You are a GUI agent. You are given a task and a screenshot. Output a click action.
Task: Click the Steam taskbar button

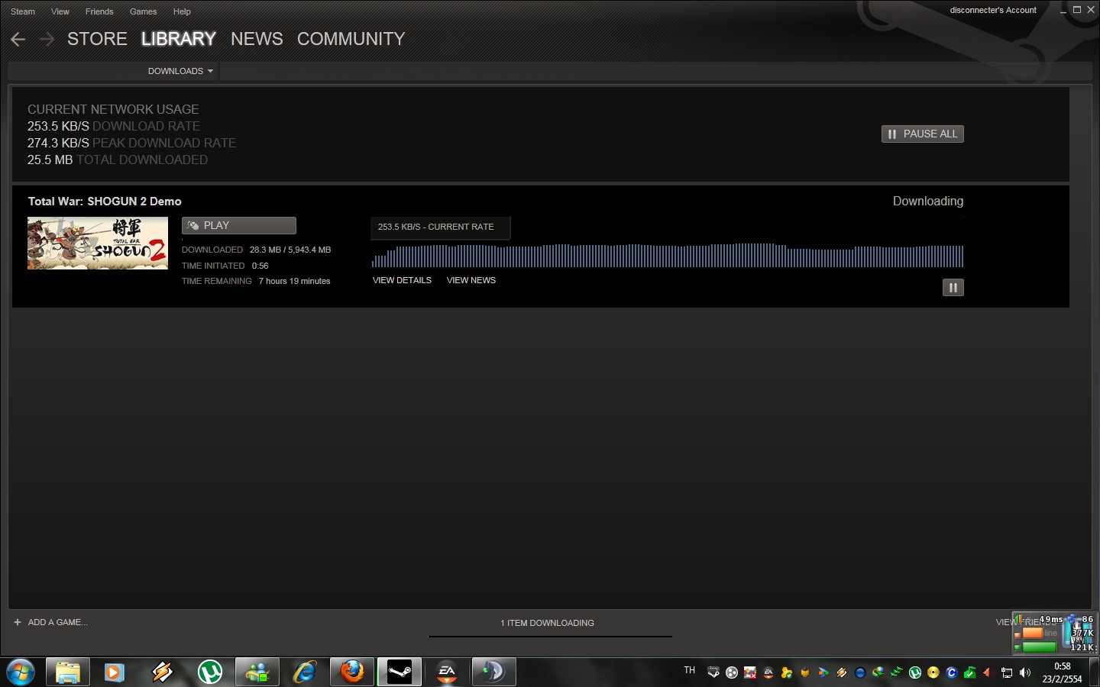400,672
